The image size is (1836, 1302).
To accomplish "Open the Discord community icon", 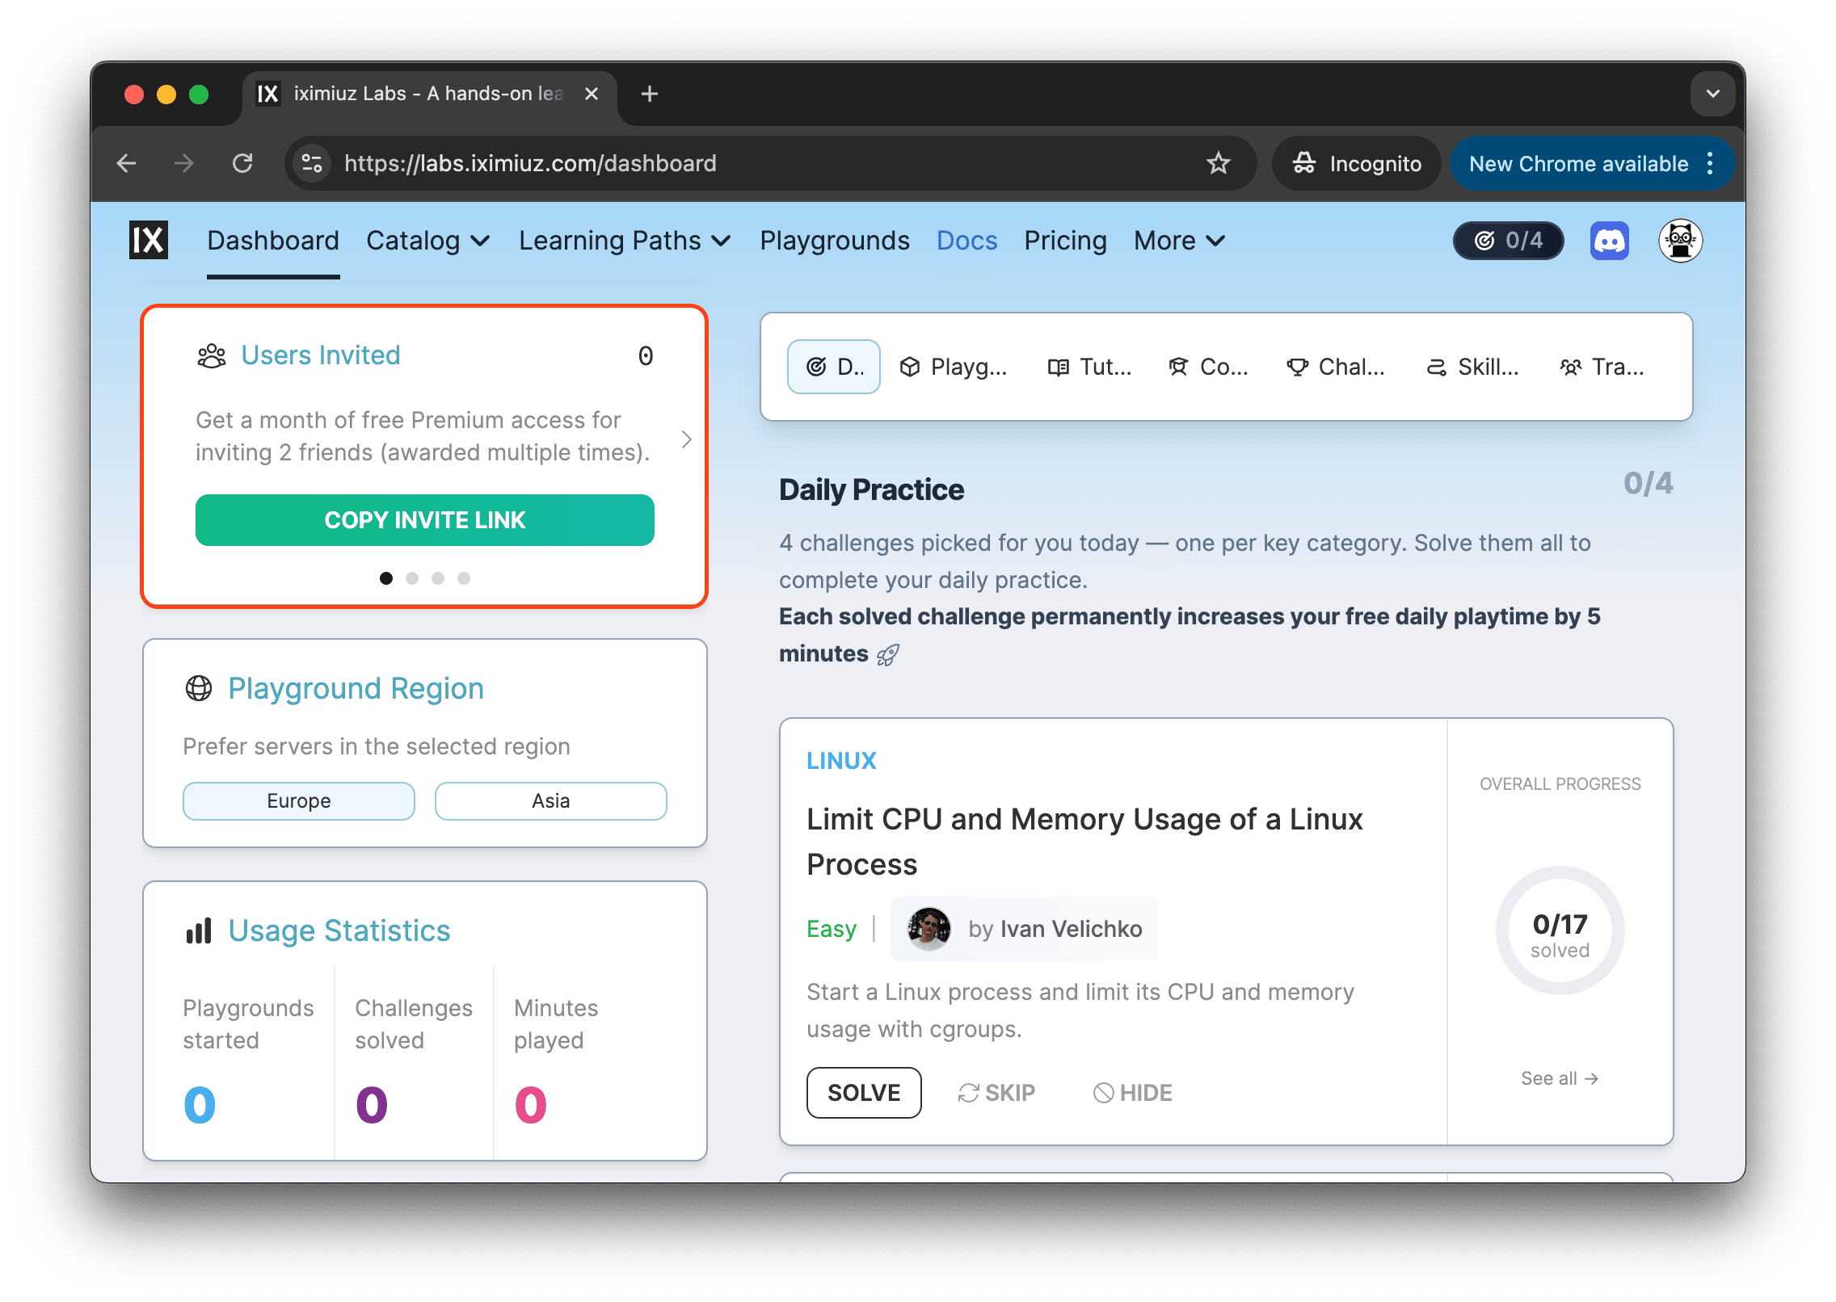I will point(1609,241).
